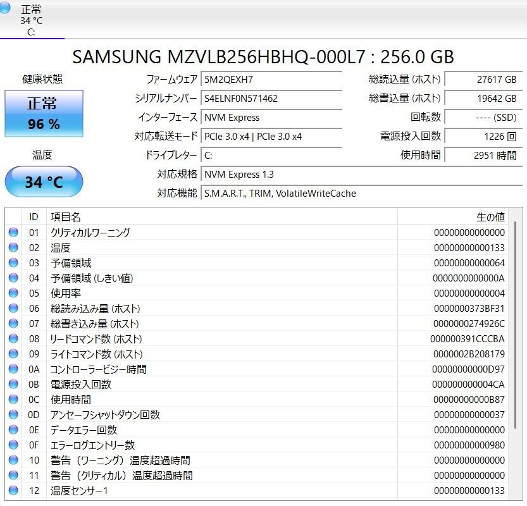Click the rotation rate value ---- (SSD)
The image size is (527, 506).
[x=483, y=117]
